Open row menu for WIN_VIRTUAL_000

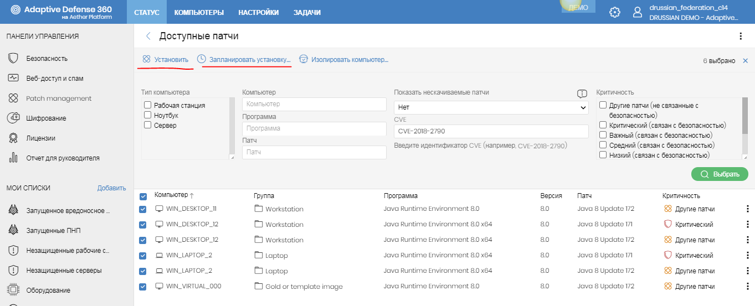click(747, 286)
